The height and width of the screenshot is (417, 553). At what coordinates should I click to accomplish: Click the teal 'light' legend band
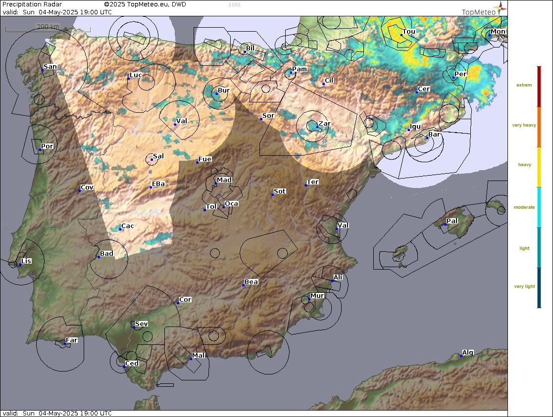539,247
